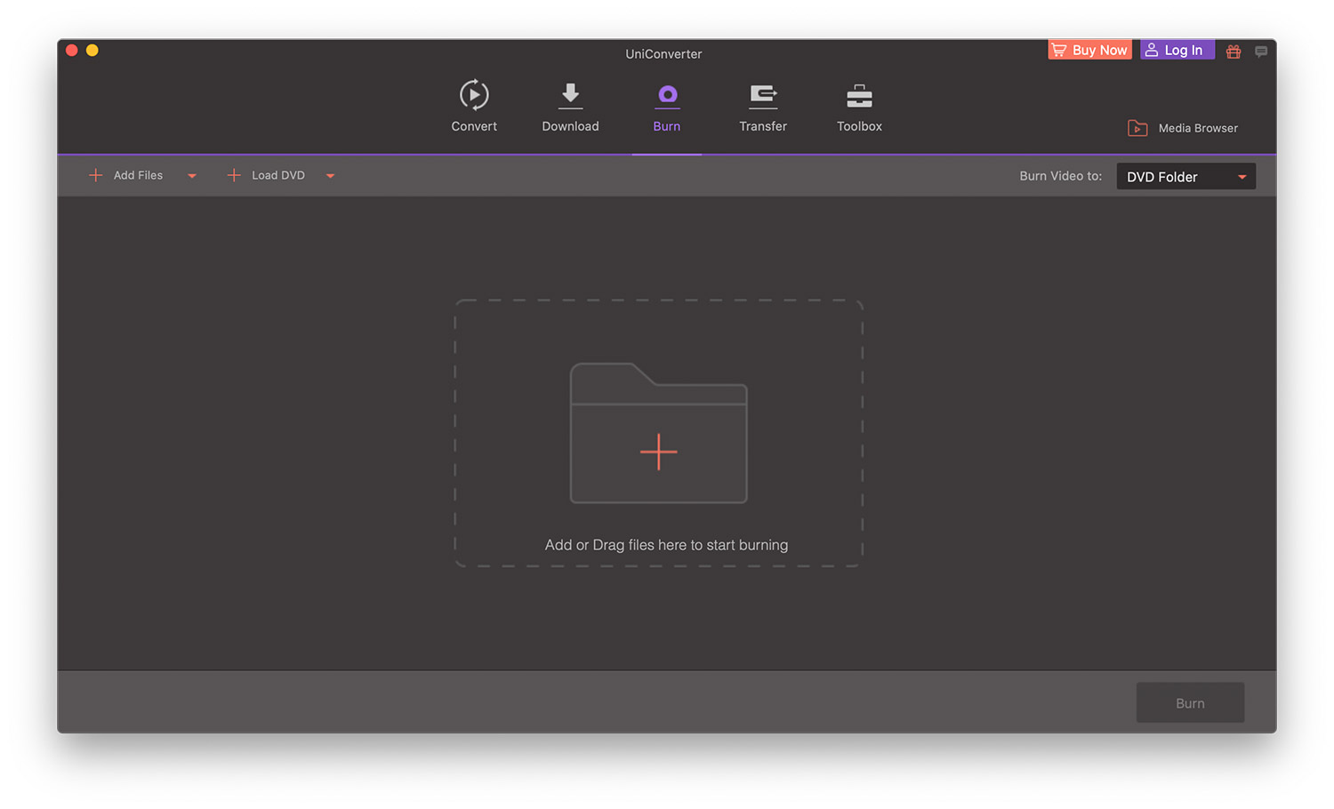Click the Media Browser folder icon
The width and height of the screenshot is (1334, 809).
point(1137,128)
